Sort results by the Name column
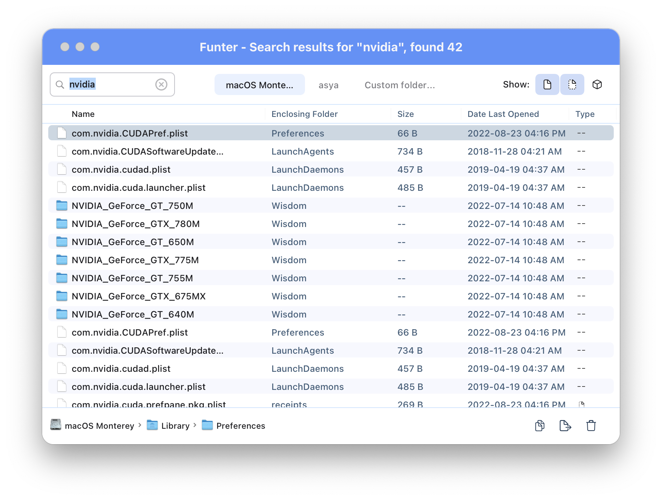This screenshot has height=500, width=662. click(83, 114)
